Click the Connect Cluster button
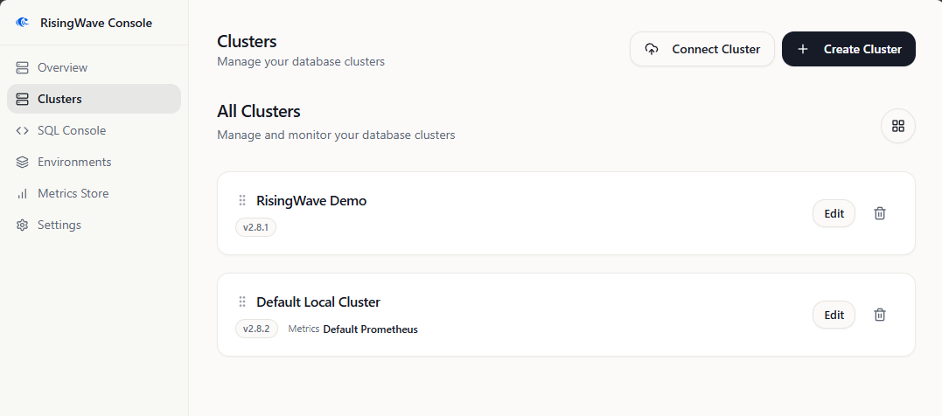This screenshot has height=416, width=942. [701, 49]
